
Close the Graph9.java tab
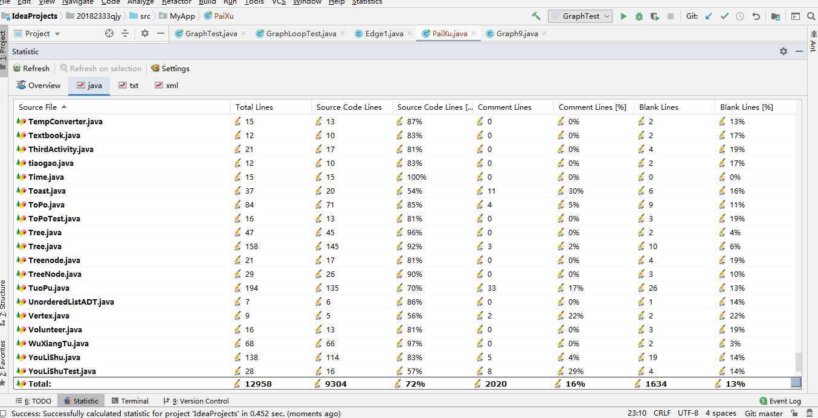tap(544, 33)
